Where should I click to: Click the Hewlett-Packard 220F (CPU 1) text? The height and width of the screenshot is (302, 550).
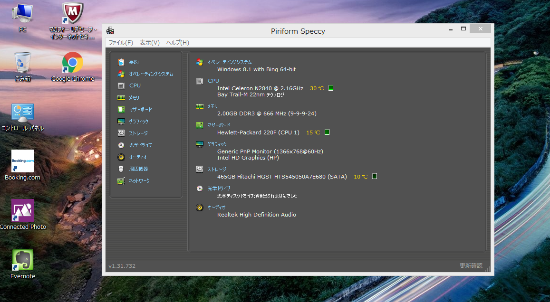pos(258,132)
